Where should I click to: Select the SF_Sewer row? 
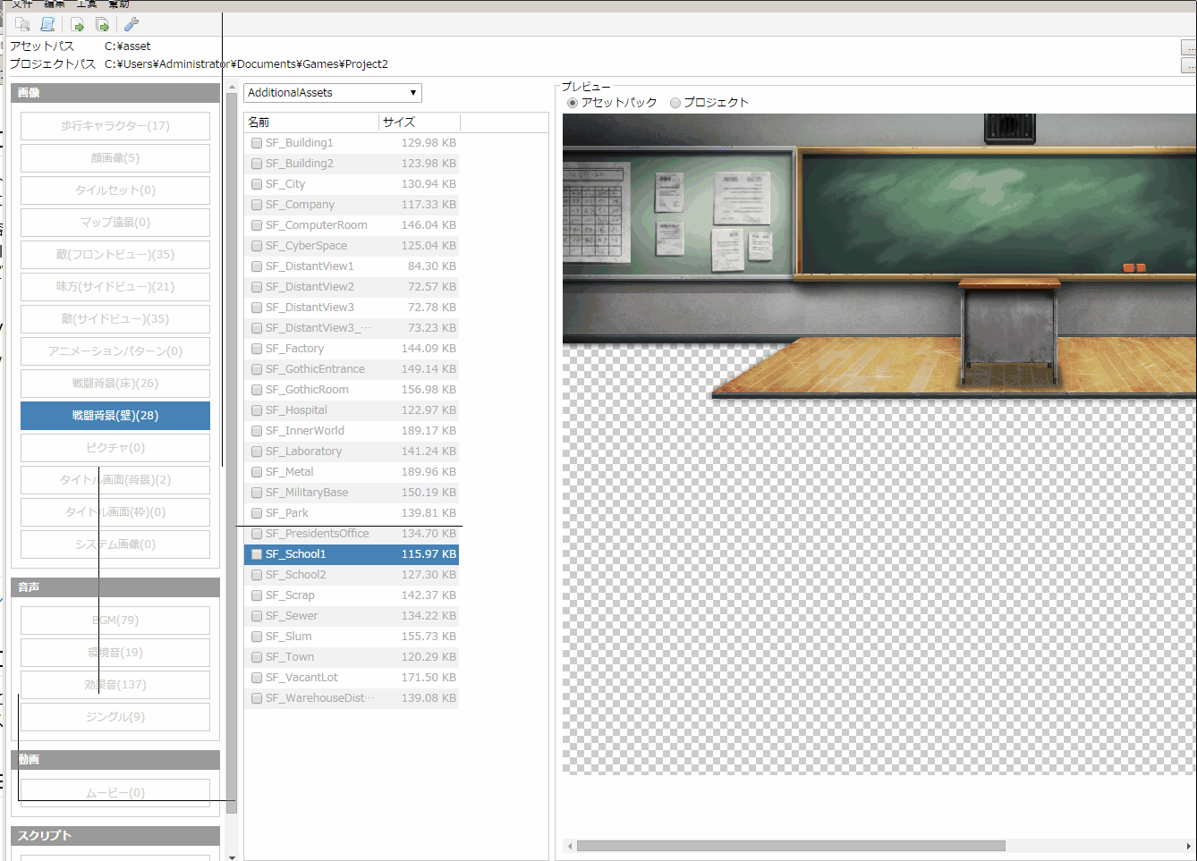(x=352, y=616)
